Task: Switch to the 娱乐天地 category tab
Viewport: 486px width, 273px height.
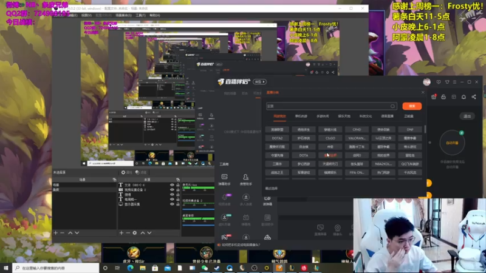Action: [x=344, y=116]
